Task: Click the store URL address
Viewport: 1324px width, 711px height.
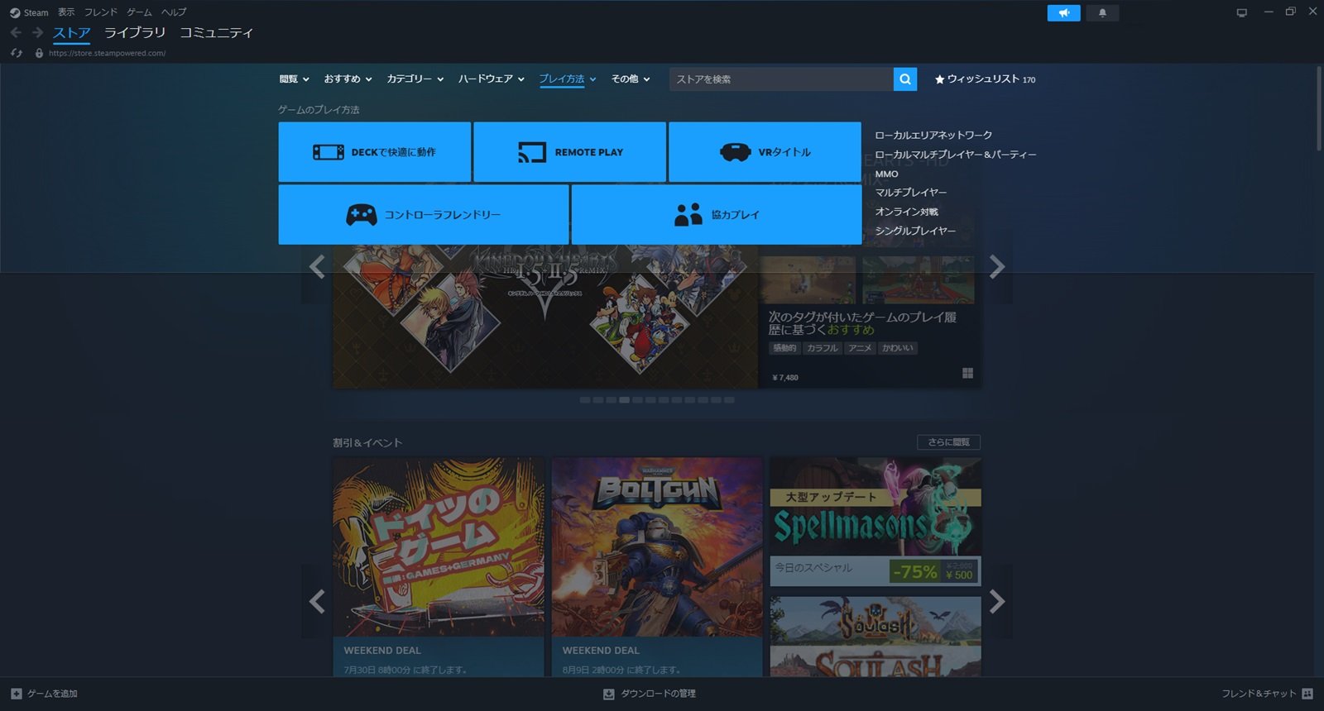Action: [107, 53]
